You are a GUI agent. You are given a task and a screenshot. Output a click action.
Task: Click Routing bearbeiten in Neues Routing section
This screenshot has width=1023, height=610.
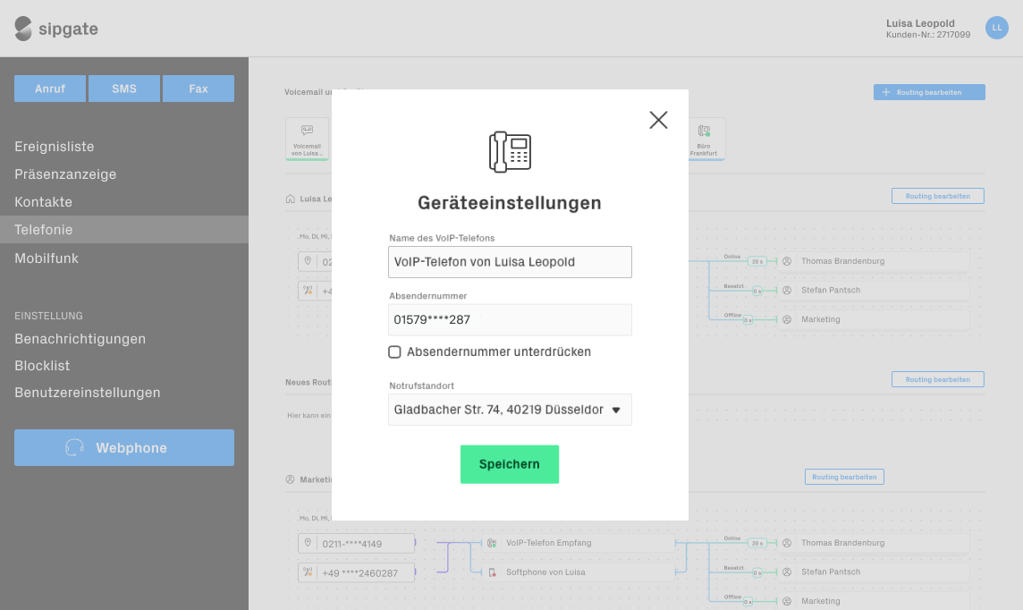pyautogui.click(x=937, y=379)
